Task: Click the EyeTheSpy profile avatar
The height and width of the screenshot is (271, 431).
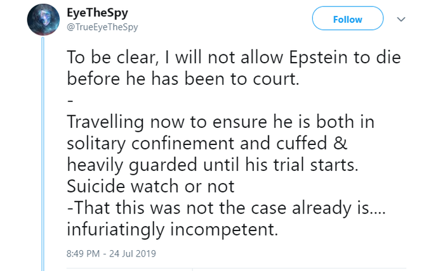Action: (43, 20)
